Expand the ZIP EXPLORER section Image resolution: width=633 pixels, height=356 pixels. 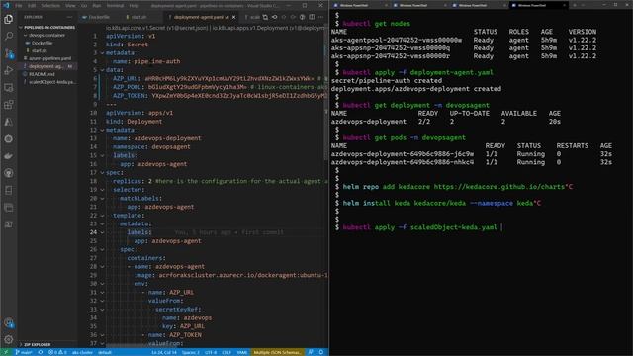coord(37,345)
